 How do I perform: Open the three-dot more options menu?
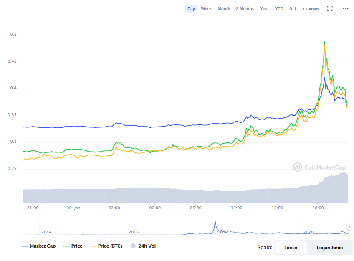point(345,8)
